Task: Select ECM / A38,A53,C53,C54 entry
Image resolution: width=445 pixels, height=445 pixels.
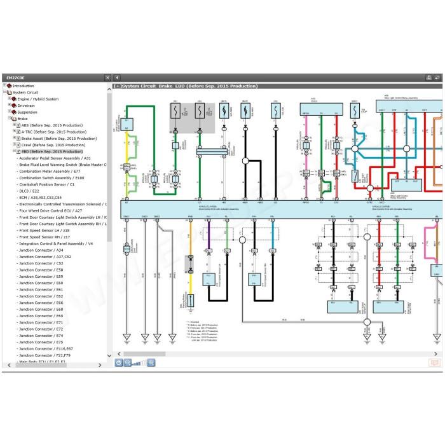Action: (40, 198)
